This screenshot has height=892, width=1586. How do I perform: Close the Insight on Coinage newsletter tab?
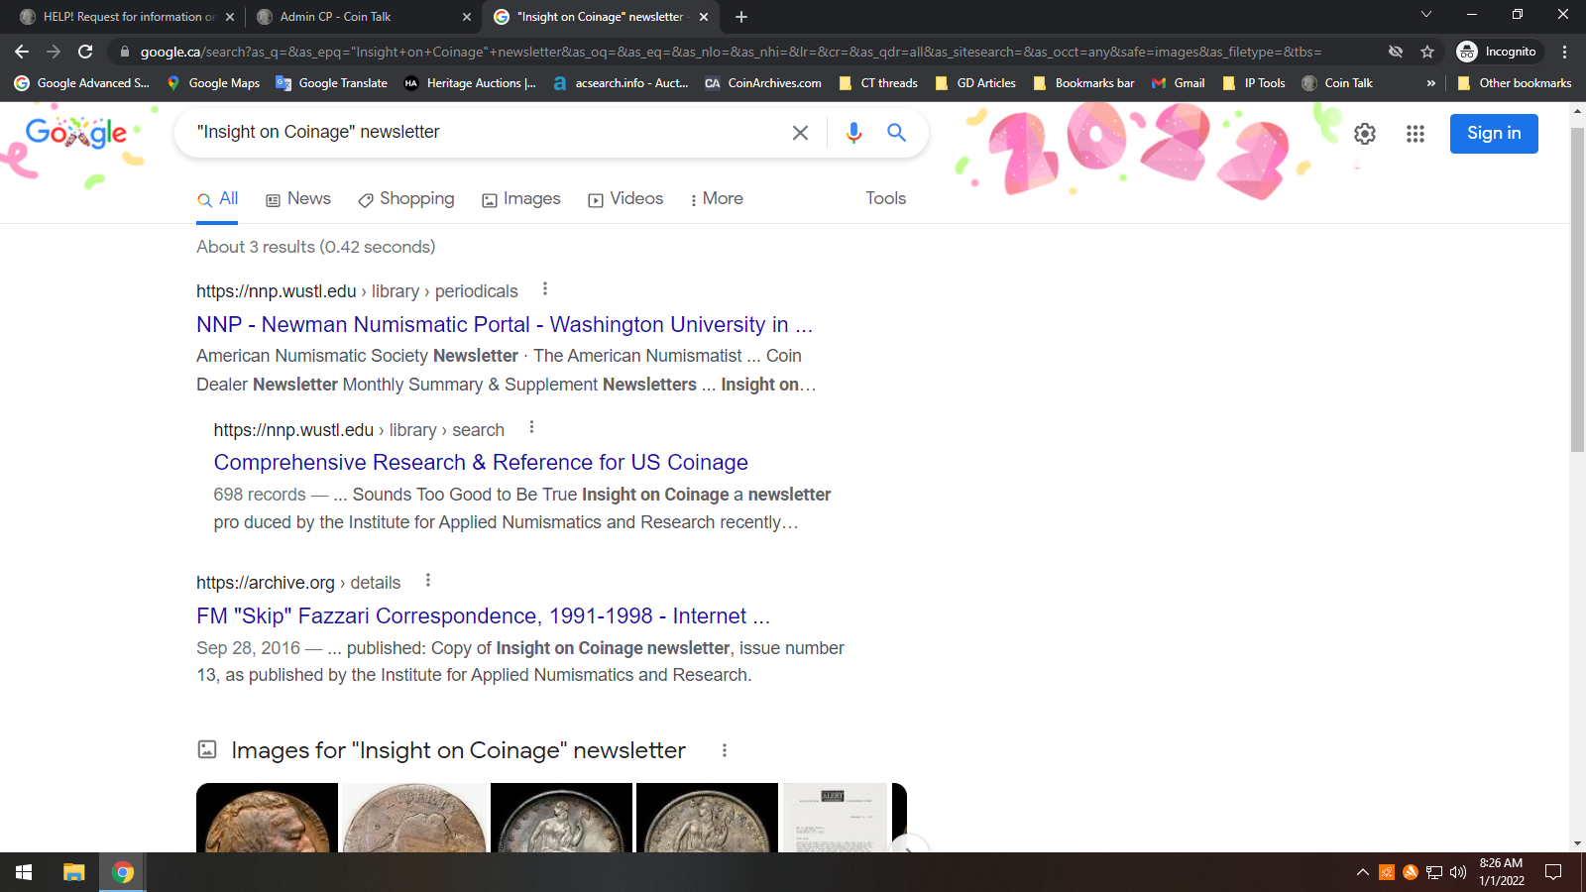(704, 17)
